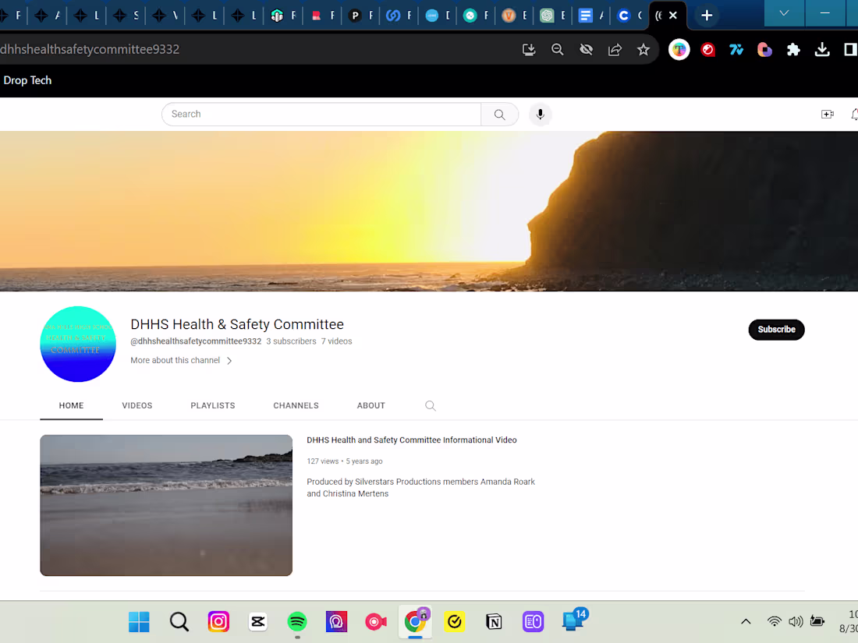Open the informational video thumbnail
Viewport: 858px width, 643px height.
pos(165,505)
